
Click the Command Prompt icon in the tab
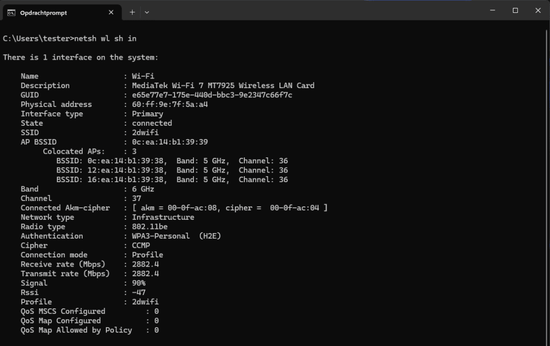11,12
